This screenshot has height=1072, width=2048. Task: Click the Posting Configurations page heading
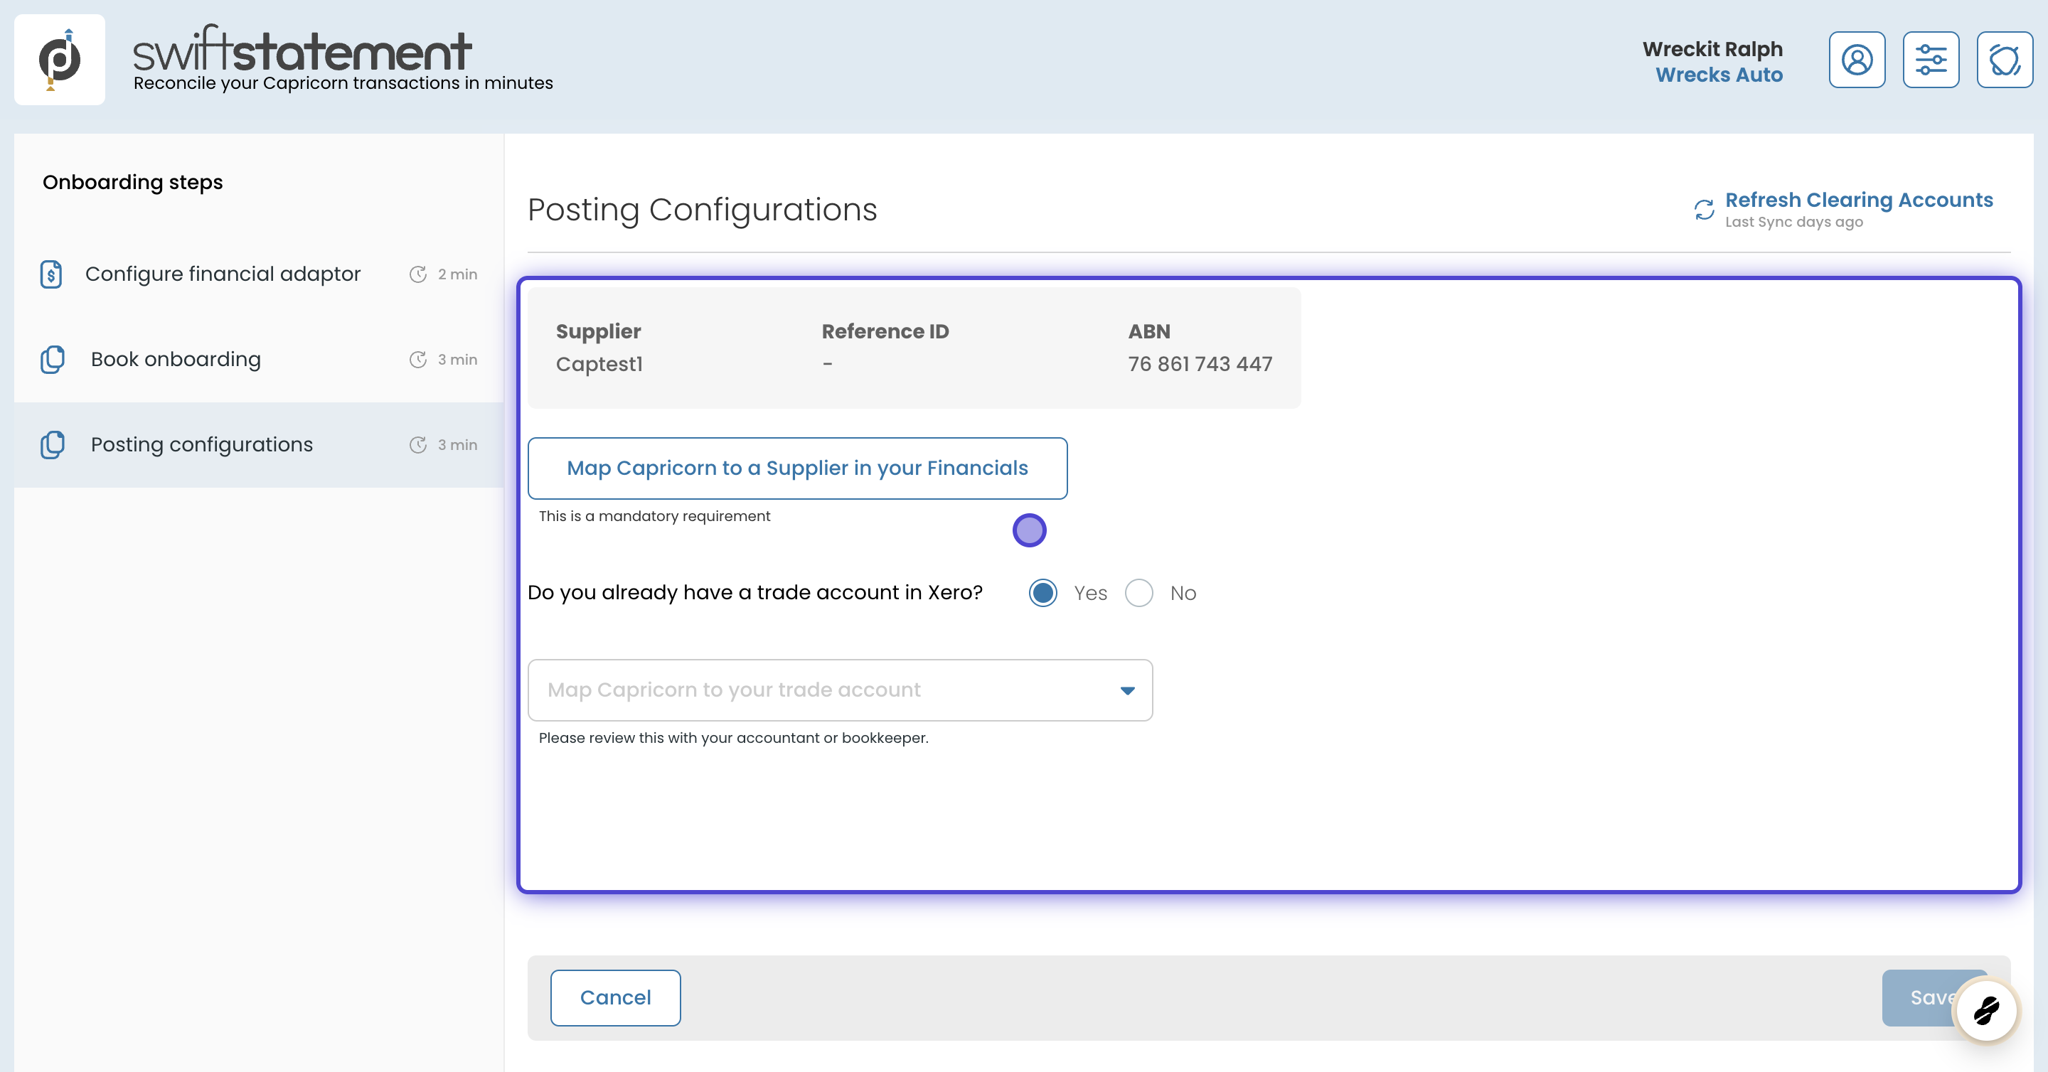tap(702, 210)
